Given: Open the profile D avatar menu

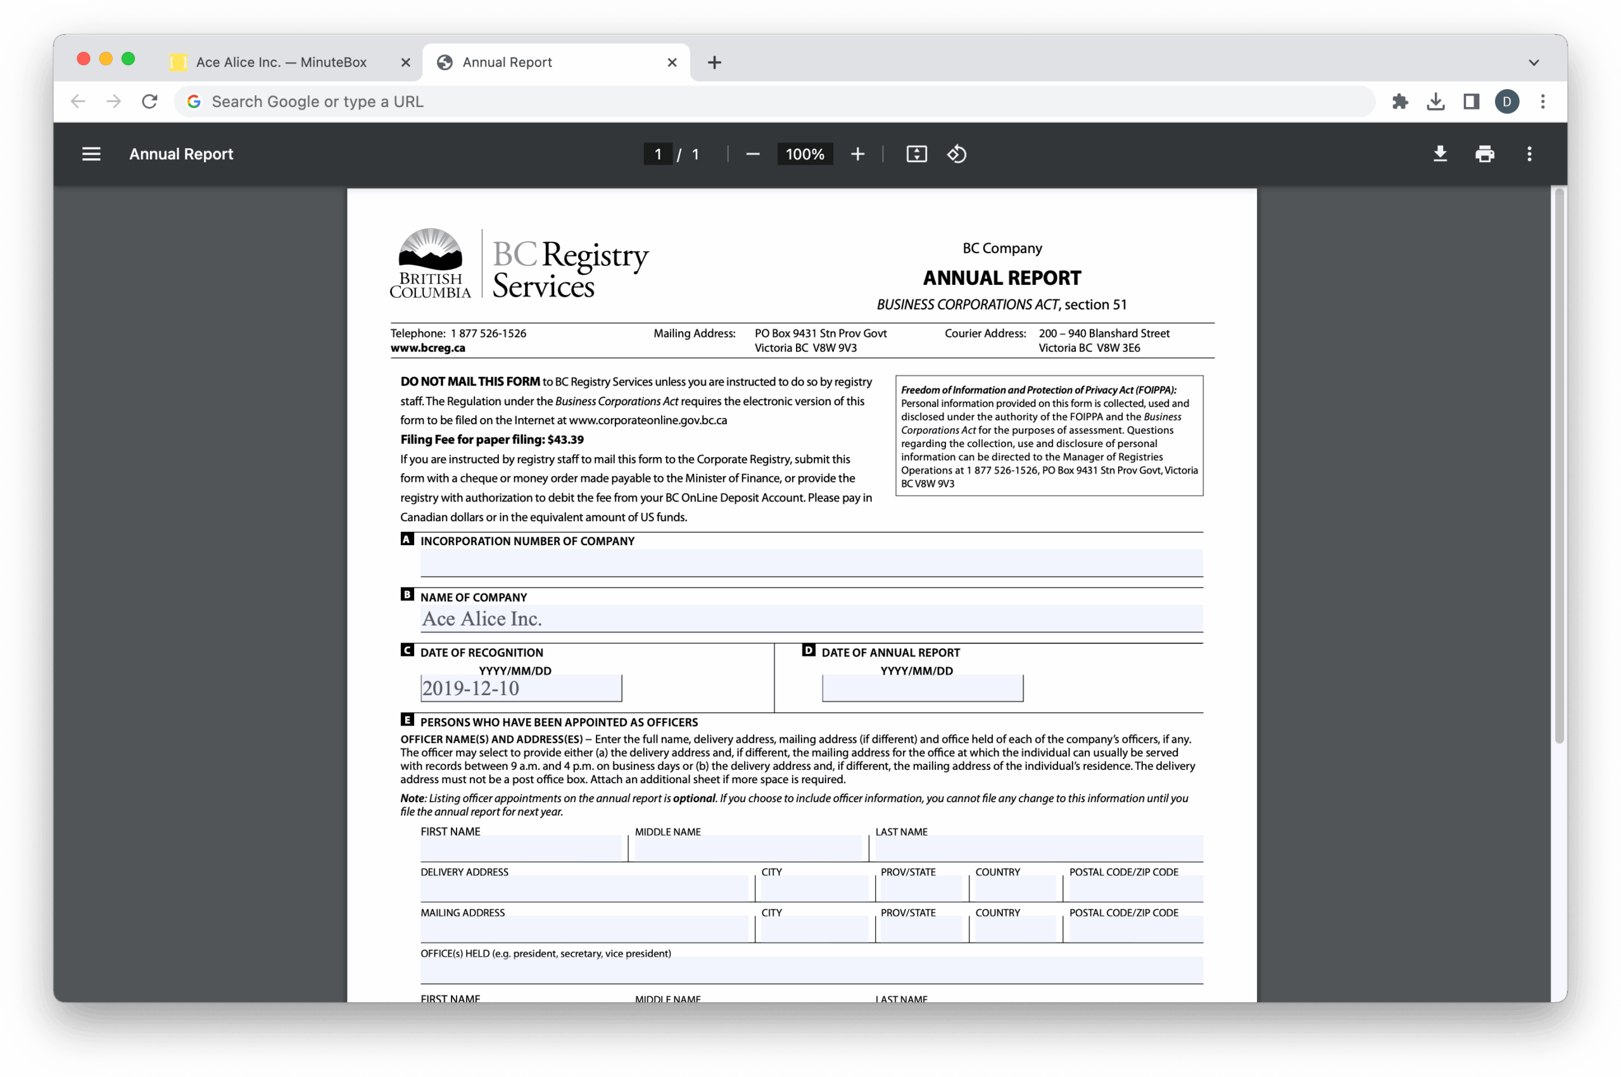Looking at the screenshot, I should [x=1507, y=102].
